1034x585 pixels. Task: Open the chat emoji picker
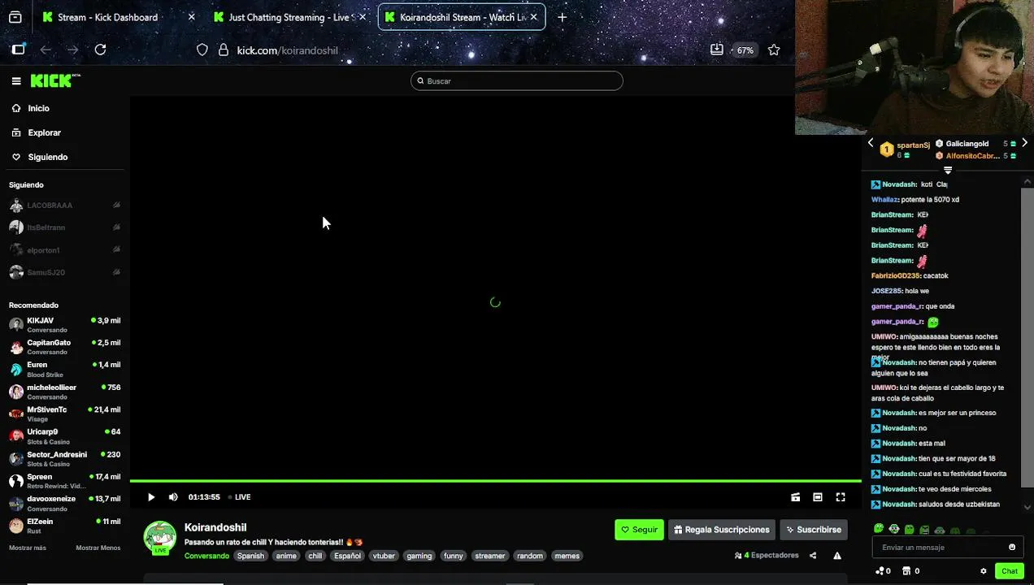point(1012,547)
